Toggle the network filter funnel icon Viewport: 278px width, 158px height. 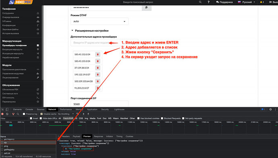click(x=13, y=114)
